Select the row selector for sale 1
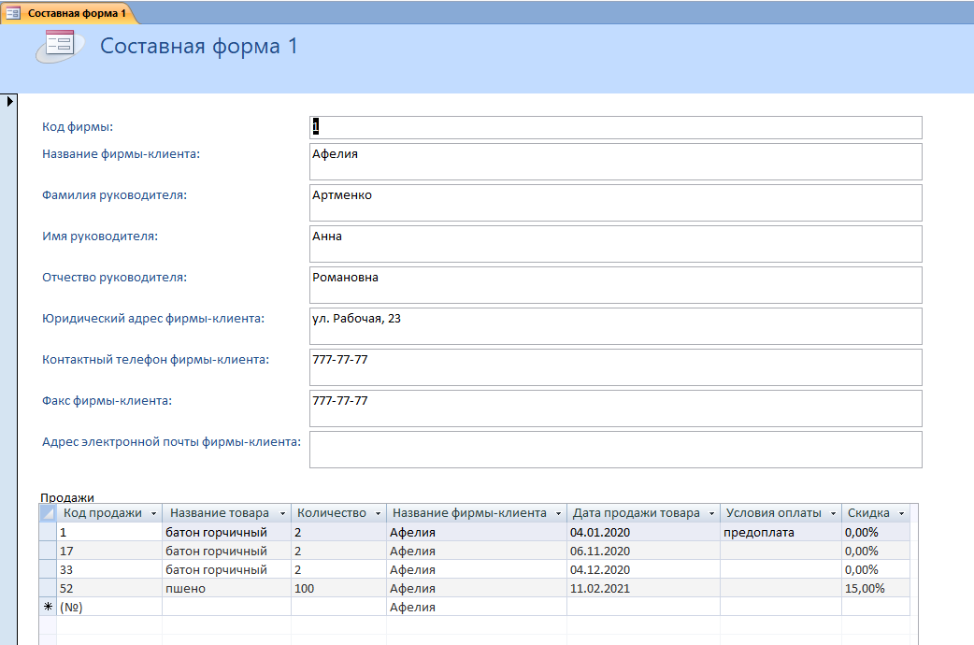974x645 pixels. (x=48, y=532)
